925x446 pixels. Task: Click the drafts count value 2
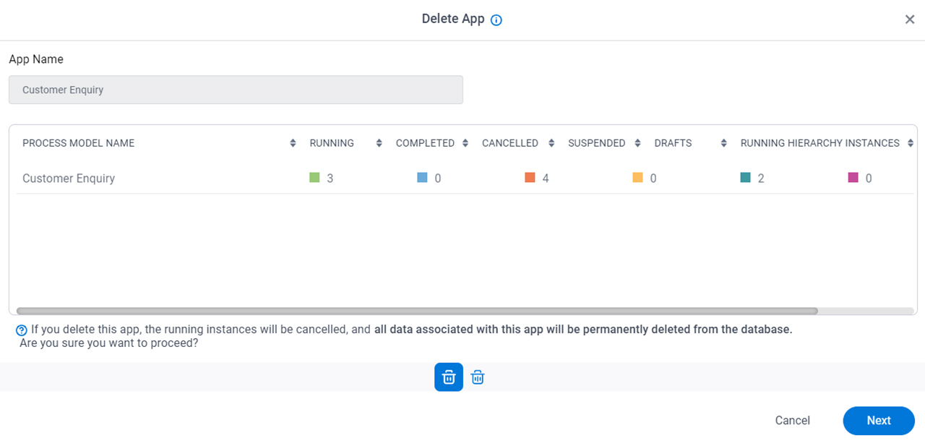(761, 178)
